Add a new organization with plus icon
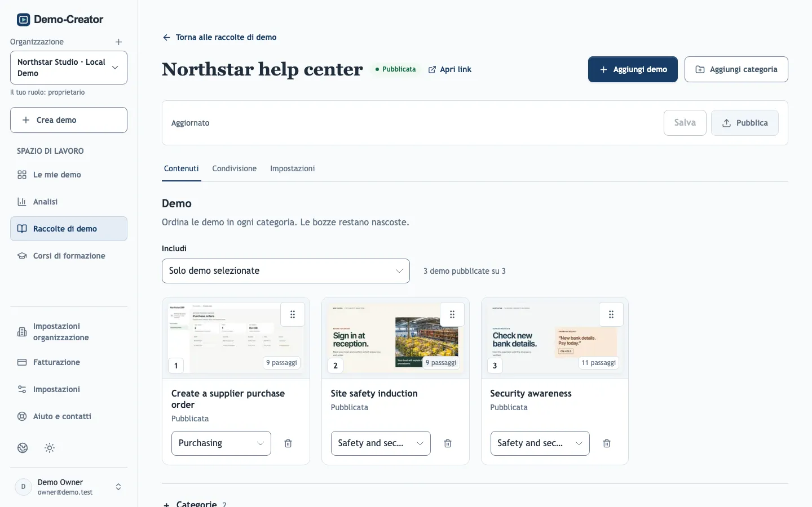The image size is (812, 507). (x=118, y=42)
